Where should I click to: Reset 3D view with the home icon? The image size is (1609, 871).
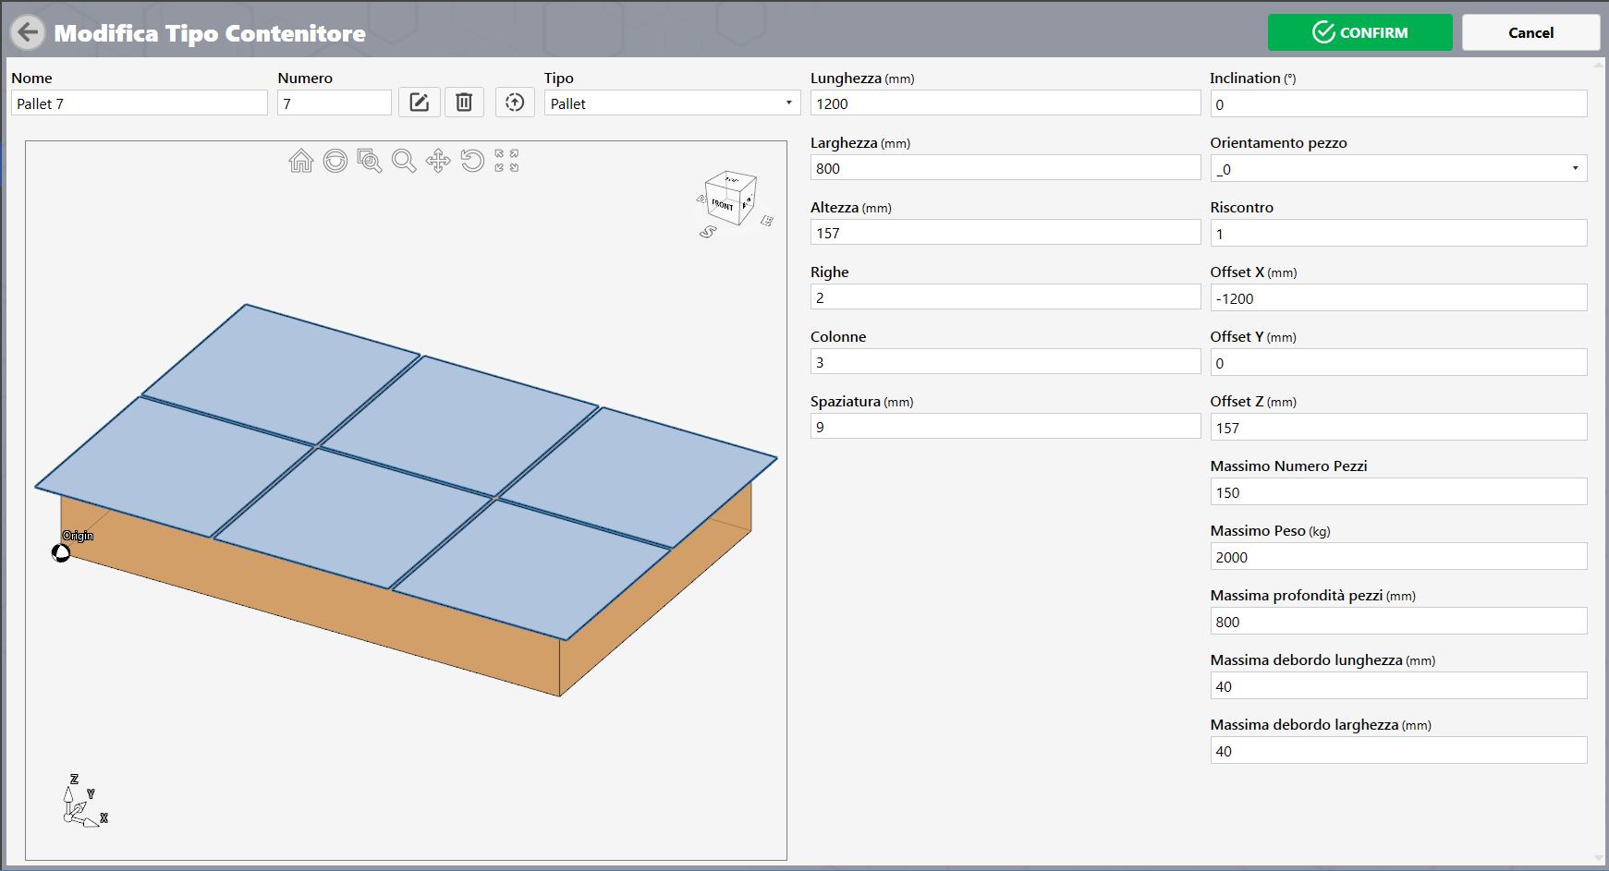point(301,161)
